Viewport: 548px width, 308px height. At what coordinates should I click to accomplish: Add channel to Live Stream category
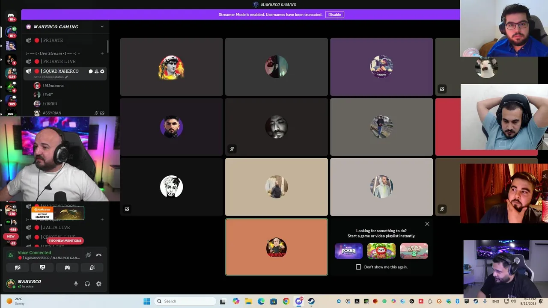tap(102, 53)
